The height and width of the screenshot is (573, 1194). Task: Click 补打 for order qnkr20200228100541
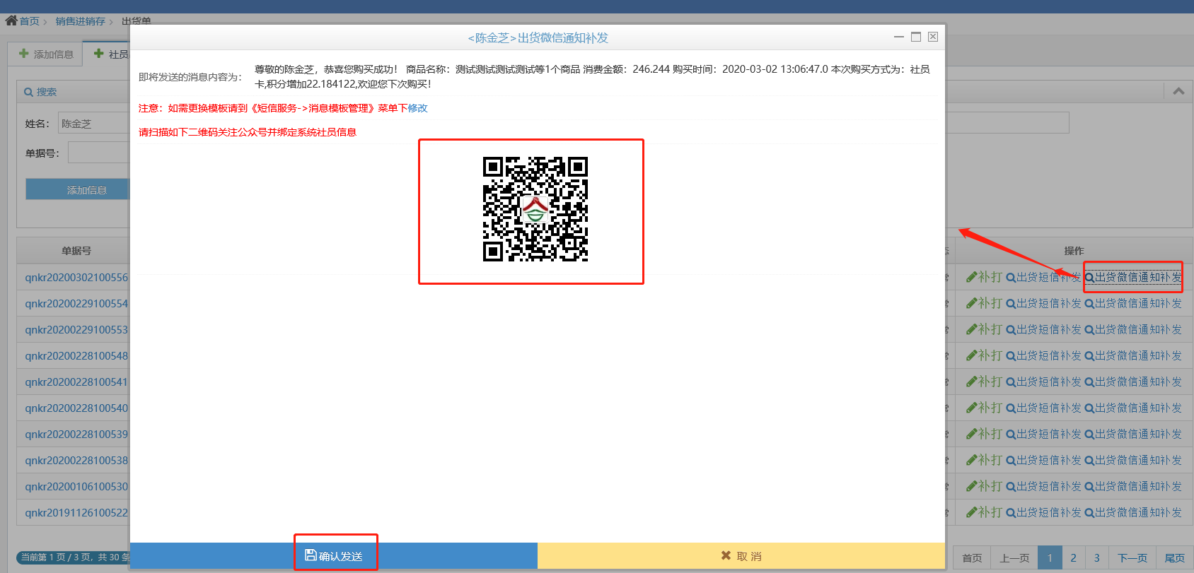[984, 382]
